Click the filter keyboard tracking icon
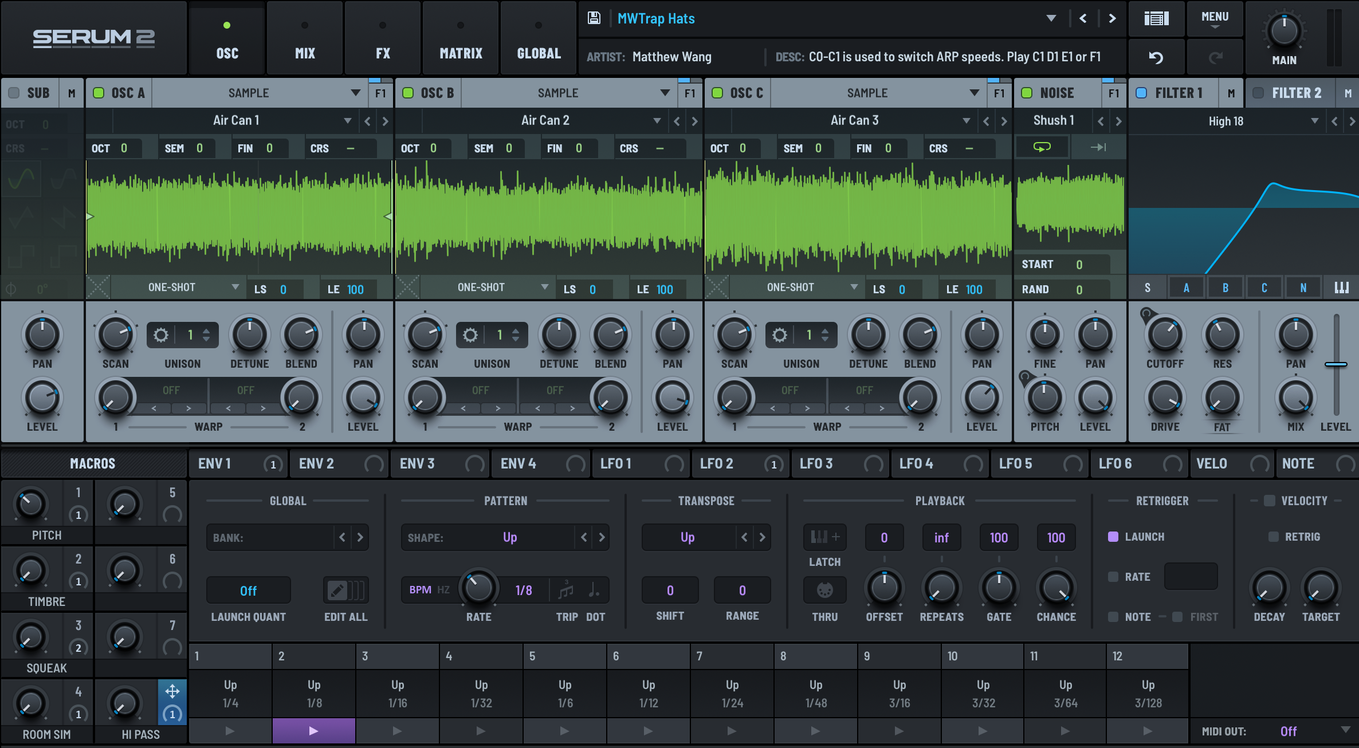1359x748 pixels. click(x=1341, y=288)
